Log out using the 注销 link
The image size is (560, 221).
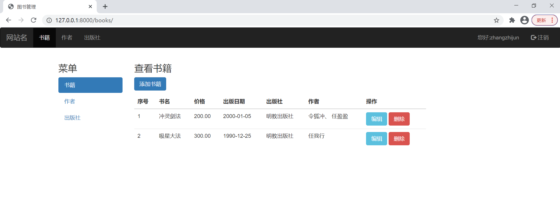pyautogui.click(x=540, y=38)
